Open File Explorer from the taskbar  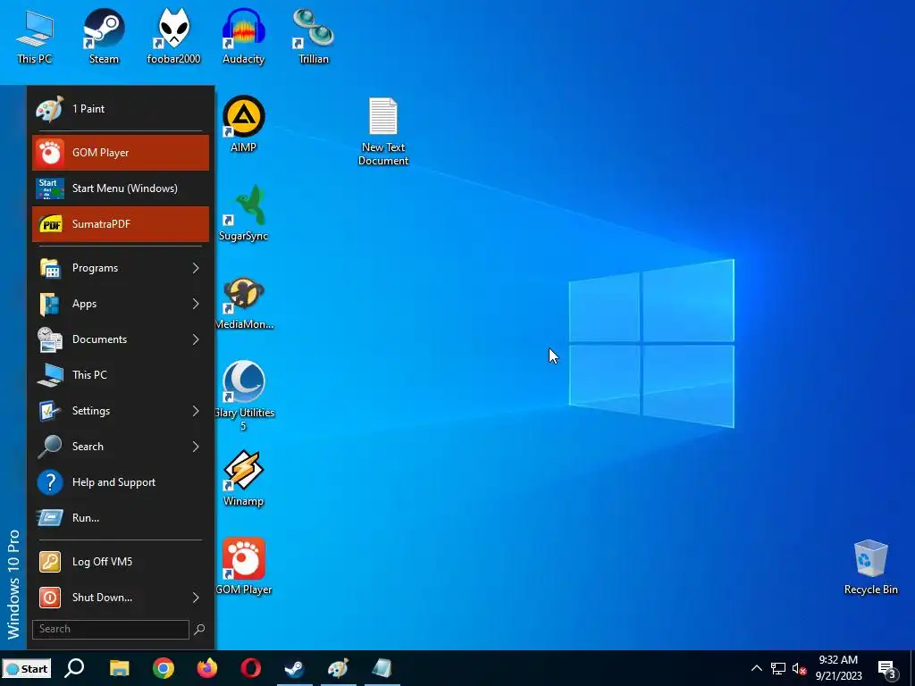click(120, 668)
